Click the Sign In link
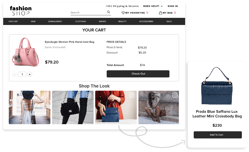Screen dimensions: 249x152 click(x=173, y=6)
